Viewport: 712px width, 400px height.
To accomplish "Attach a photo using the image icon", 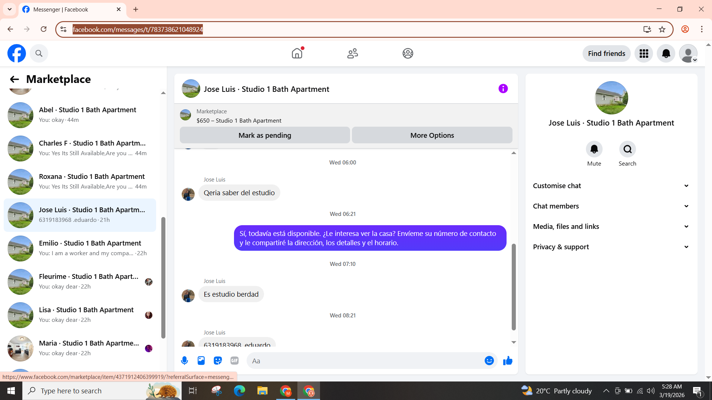I will point(201,361).
